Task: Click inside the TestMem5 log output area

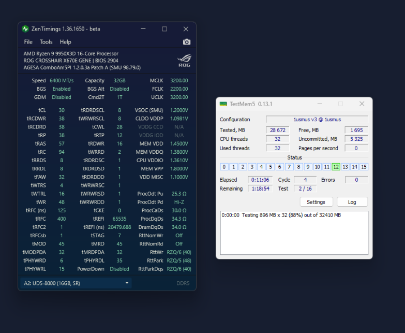Action: click(x=294, y=236)
